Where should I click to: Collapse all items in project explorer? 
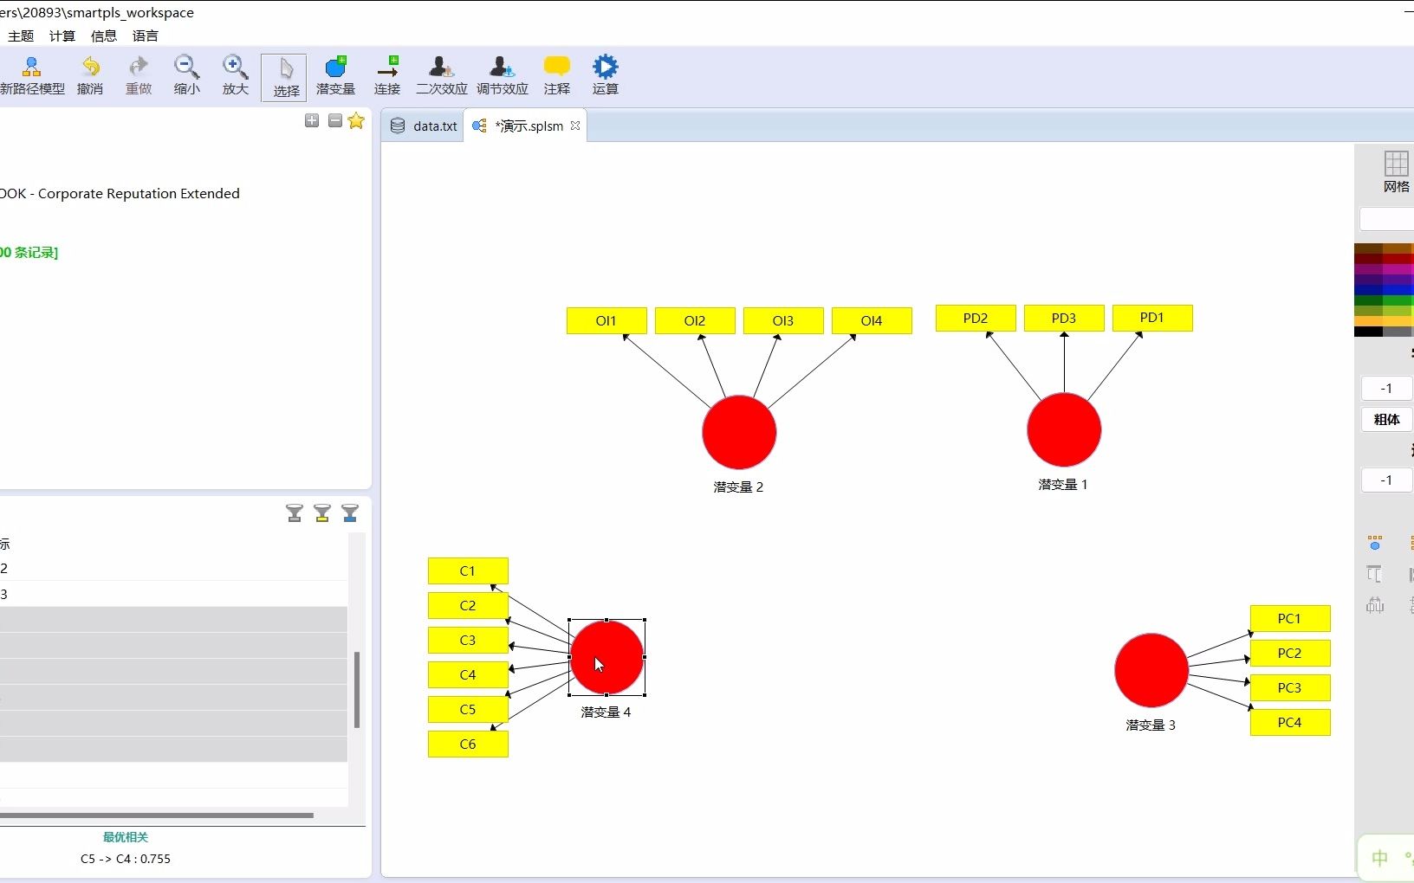[x=335, y=121]
